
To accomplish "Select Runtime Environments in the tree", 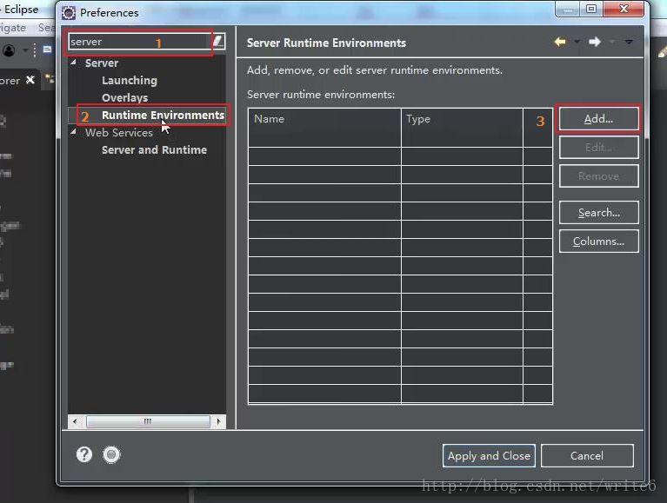I will (x=163, y=115).
